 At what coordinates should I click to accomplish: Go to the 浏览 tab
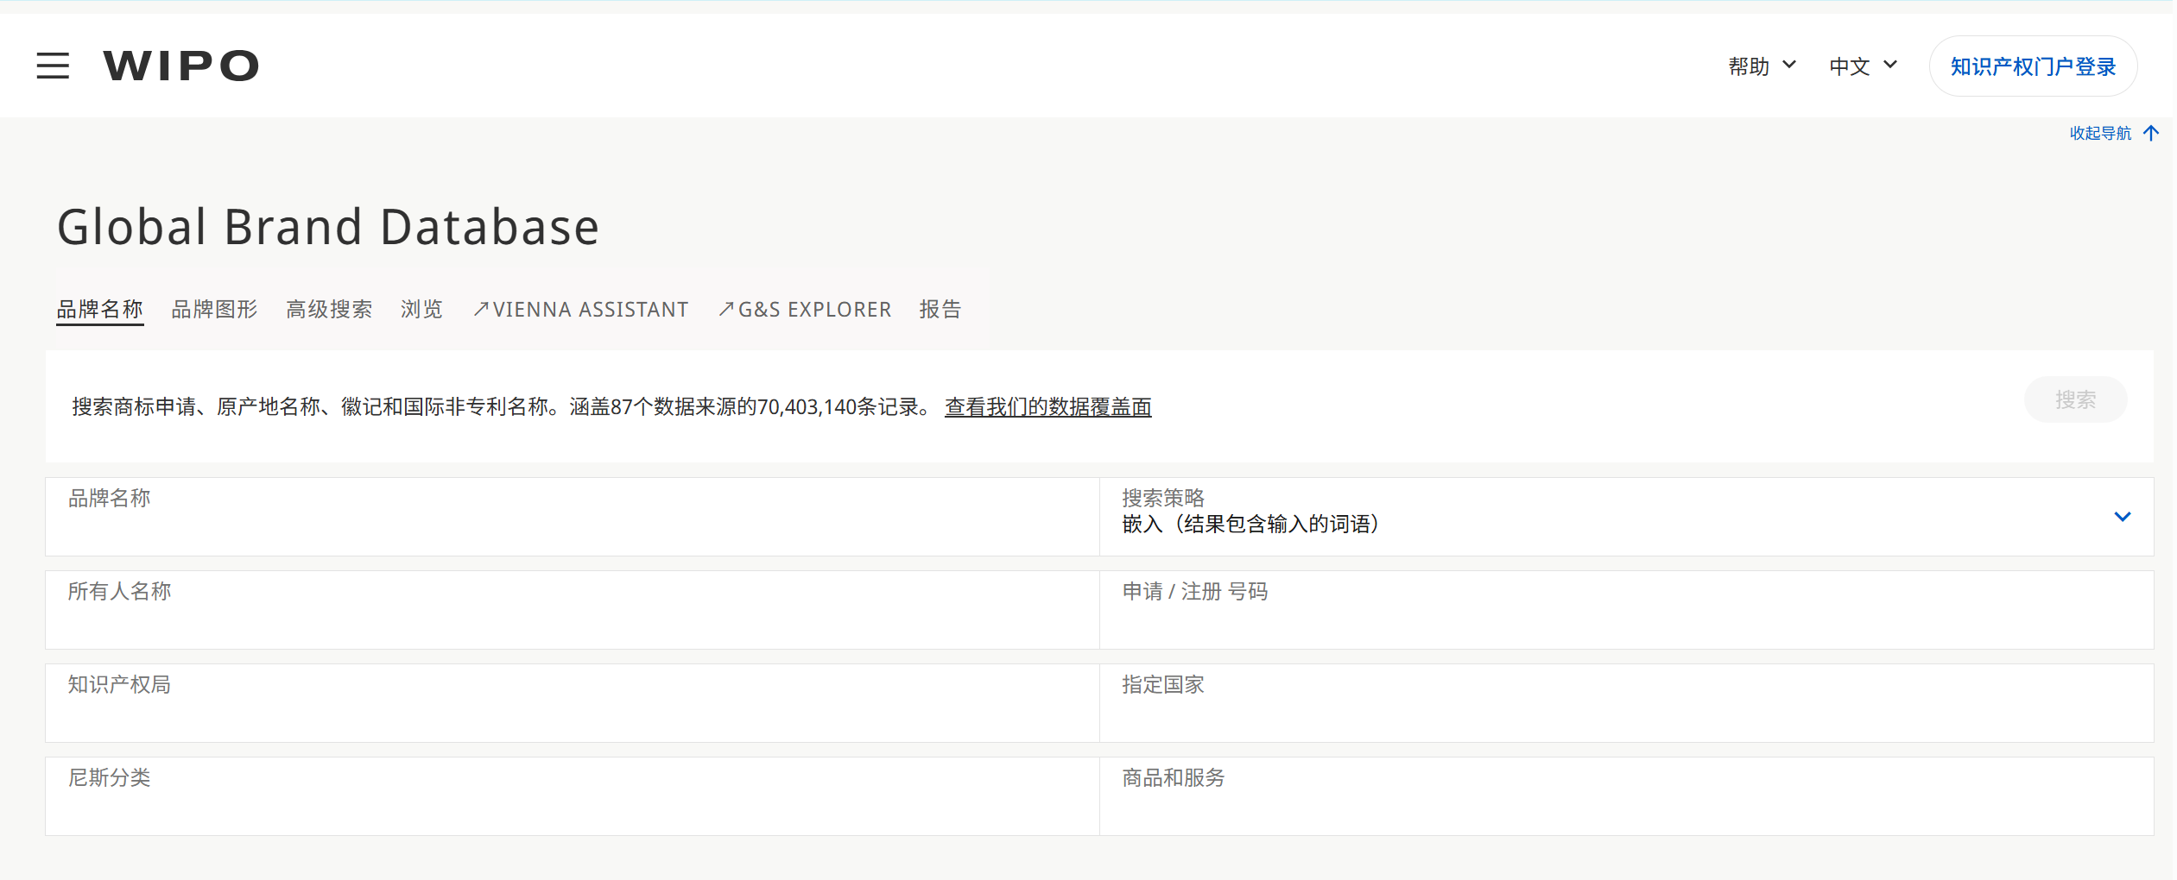coord(421,309)
